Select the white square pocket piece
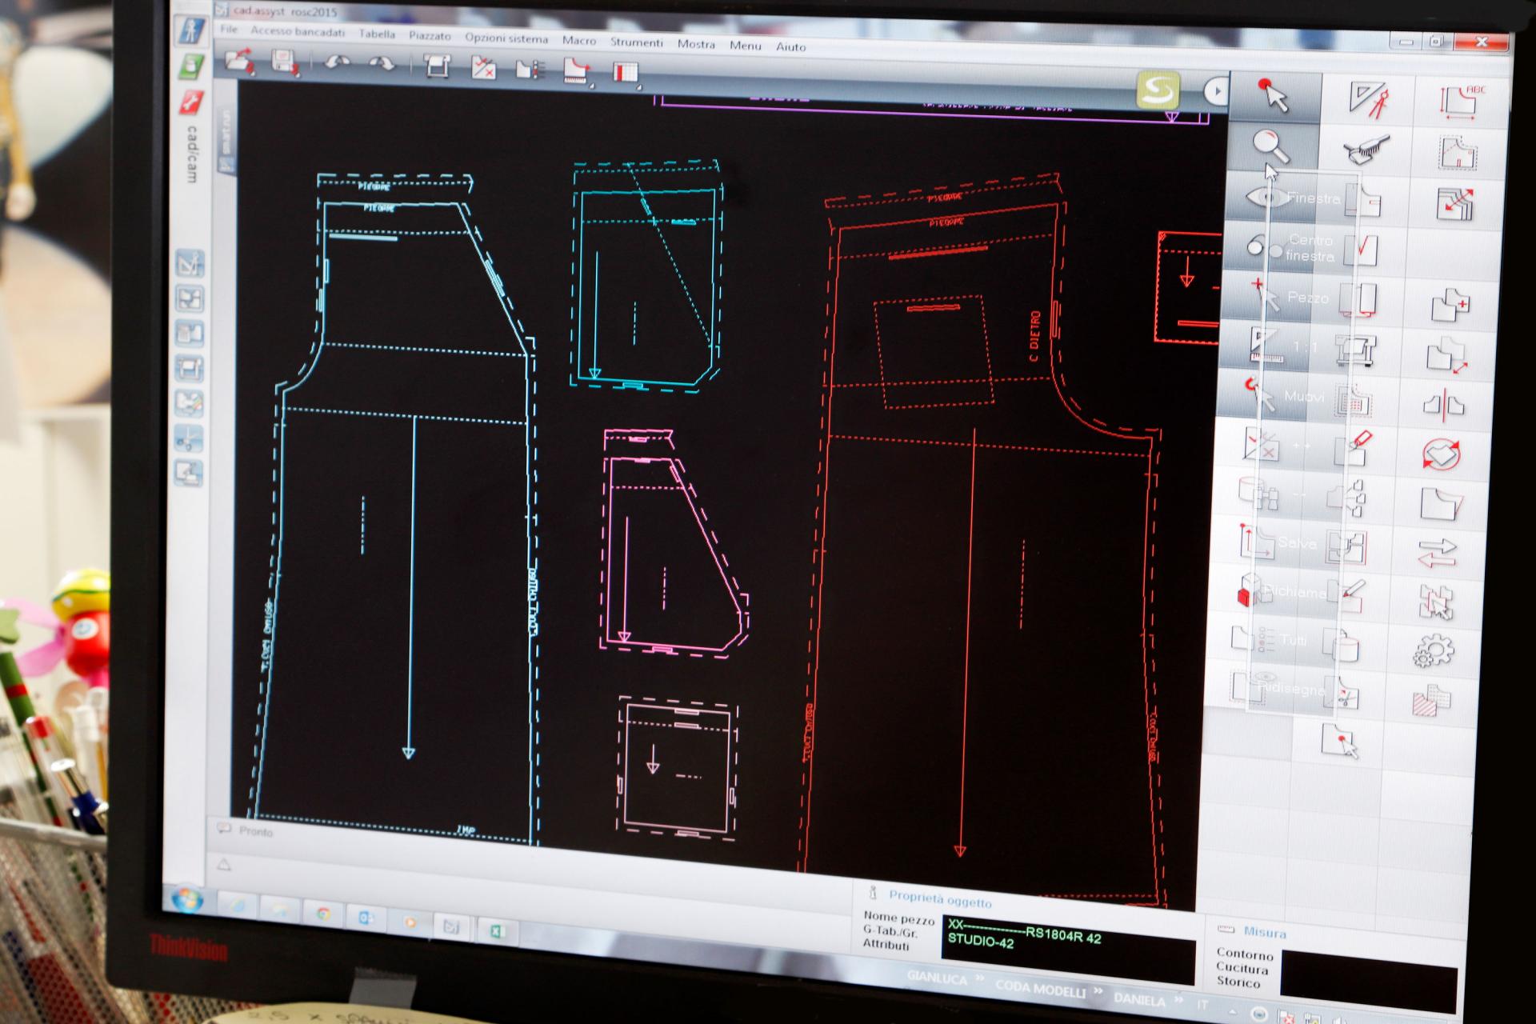Viewport: 1536px width, 1024px height. point(677,766)
